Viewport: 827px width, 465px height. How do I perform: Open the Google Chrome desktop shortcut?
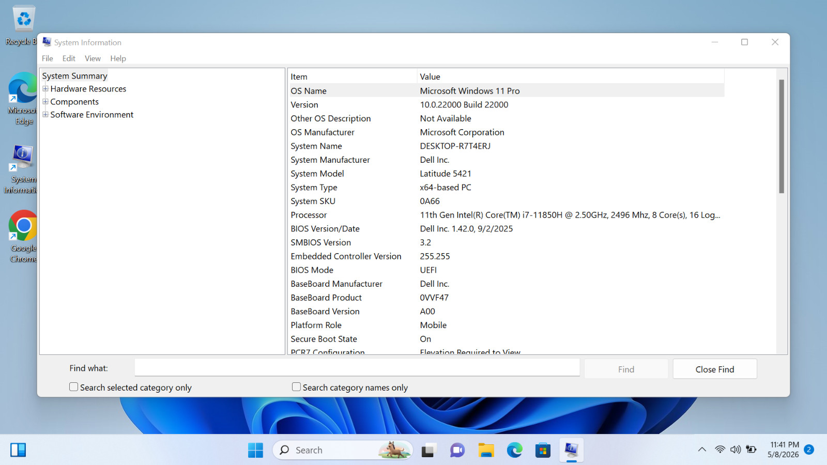point(23,236)
